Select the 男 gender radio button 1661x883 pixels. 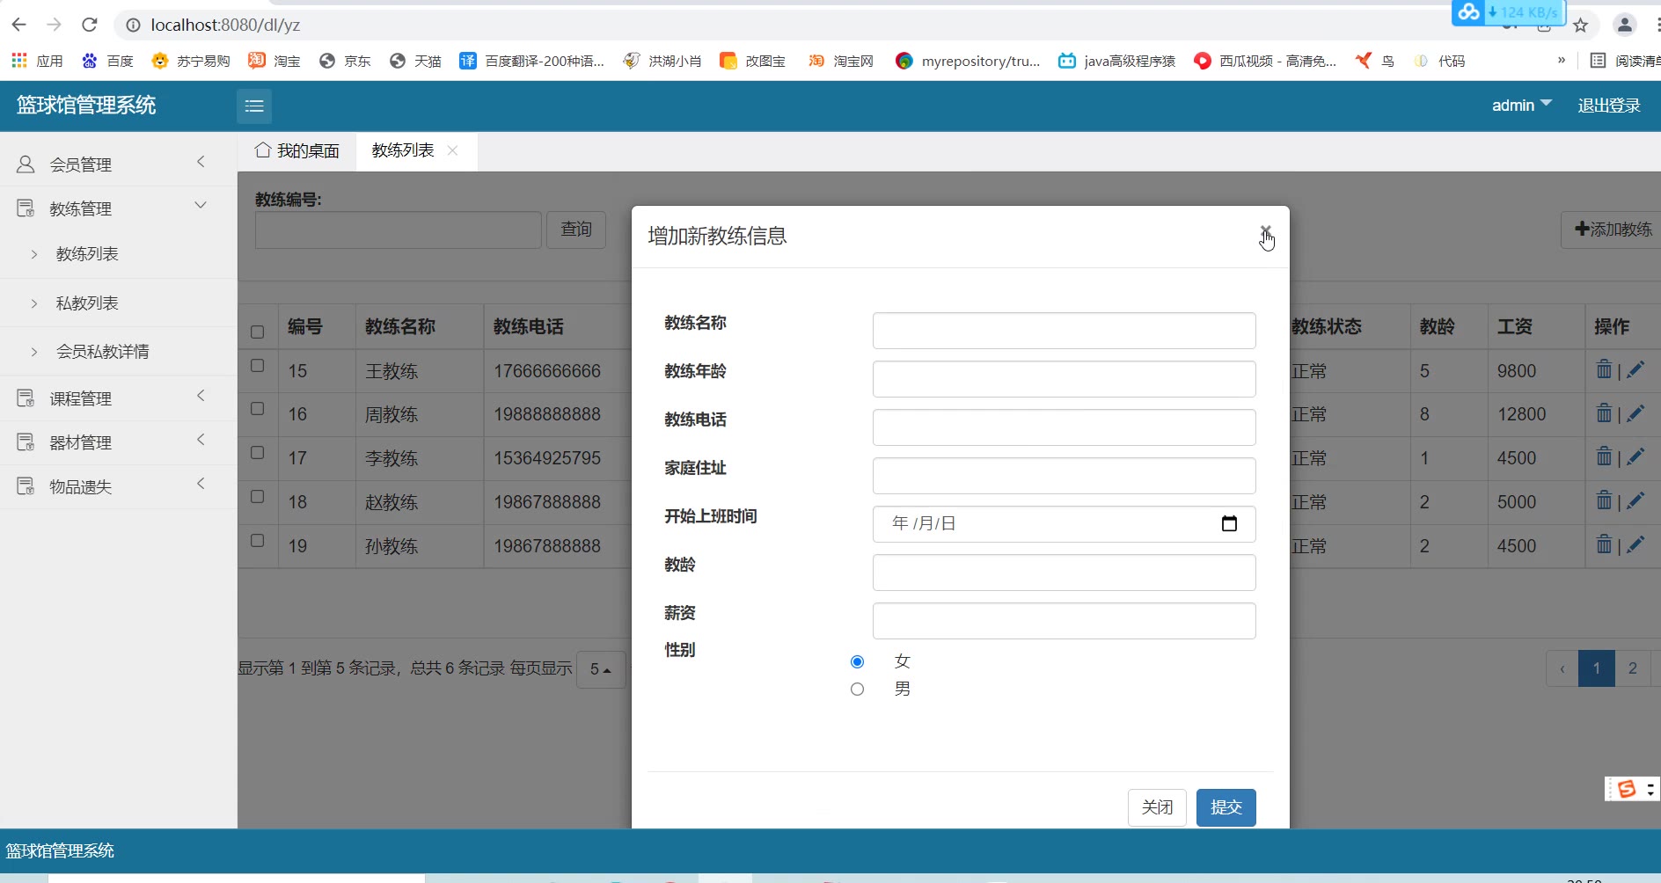[857, 690]
